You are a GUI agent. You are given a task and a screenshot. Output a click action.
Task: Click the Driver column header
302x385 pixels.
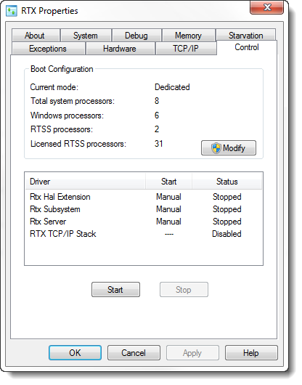pyautogui.click(x=86, y=182)
